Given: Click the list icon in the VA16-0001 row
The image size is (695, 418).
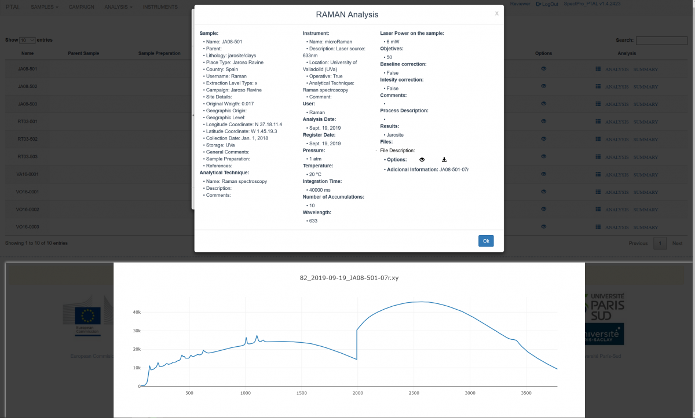Looking at the screenshot, I should pyautogui.click(x=598, y=174).
